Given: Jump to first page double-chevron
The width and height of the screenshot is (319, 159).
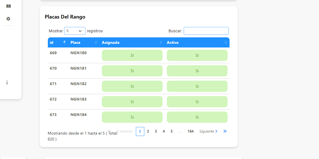Looking at the screenshot, I should point(109,131).
